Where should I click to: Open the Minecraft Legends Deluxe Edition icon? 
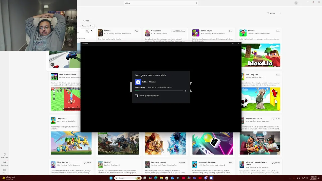click(x=242, y=165)
